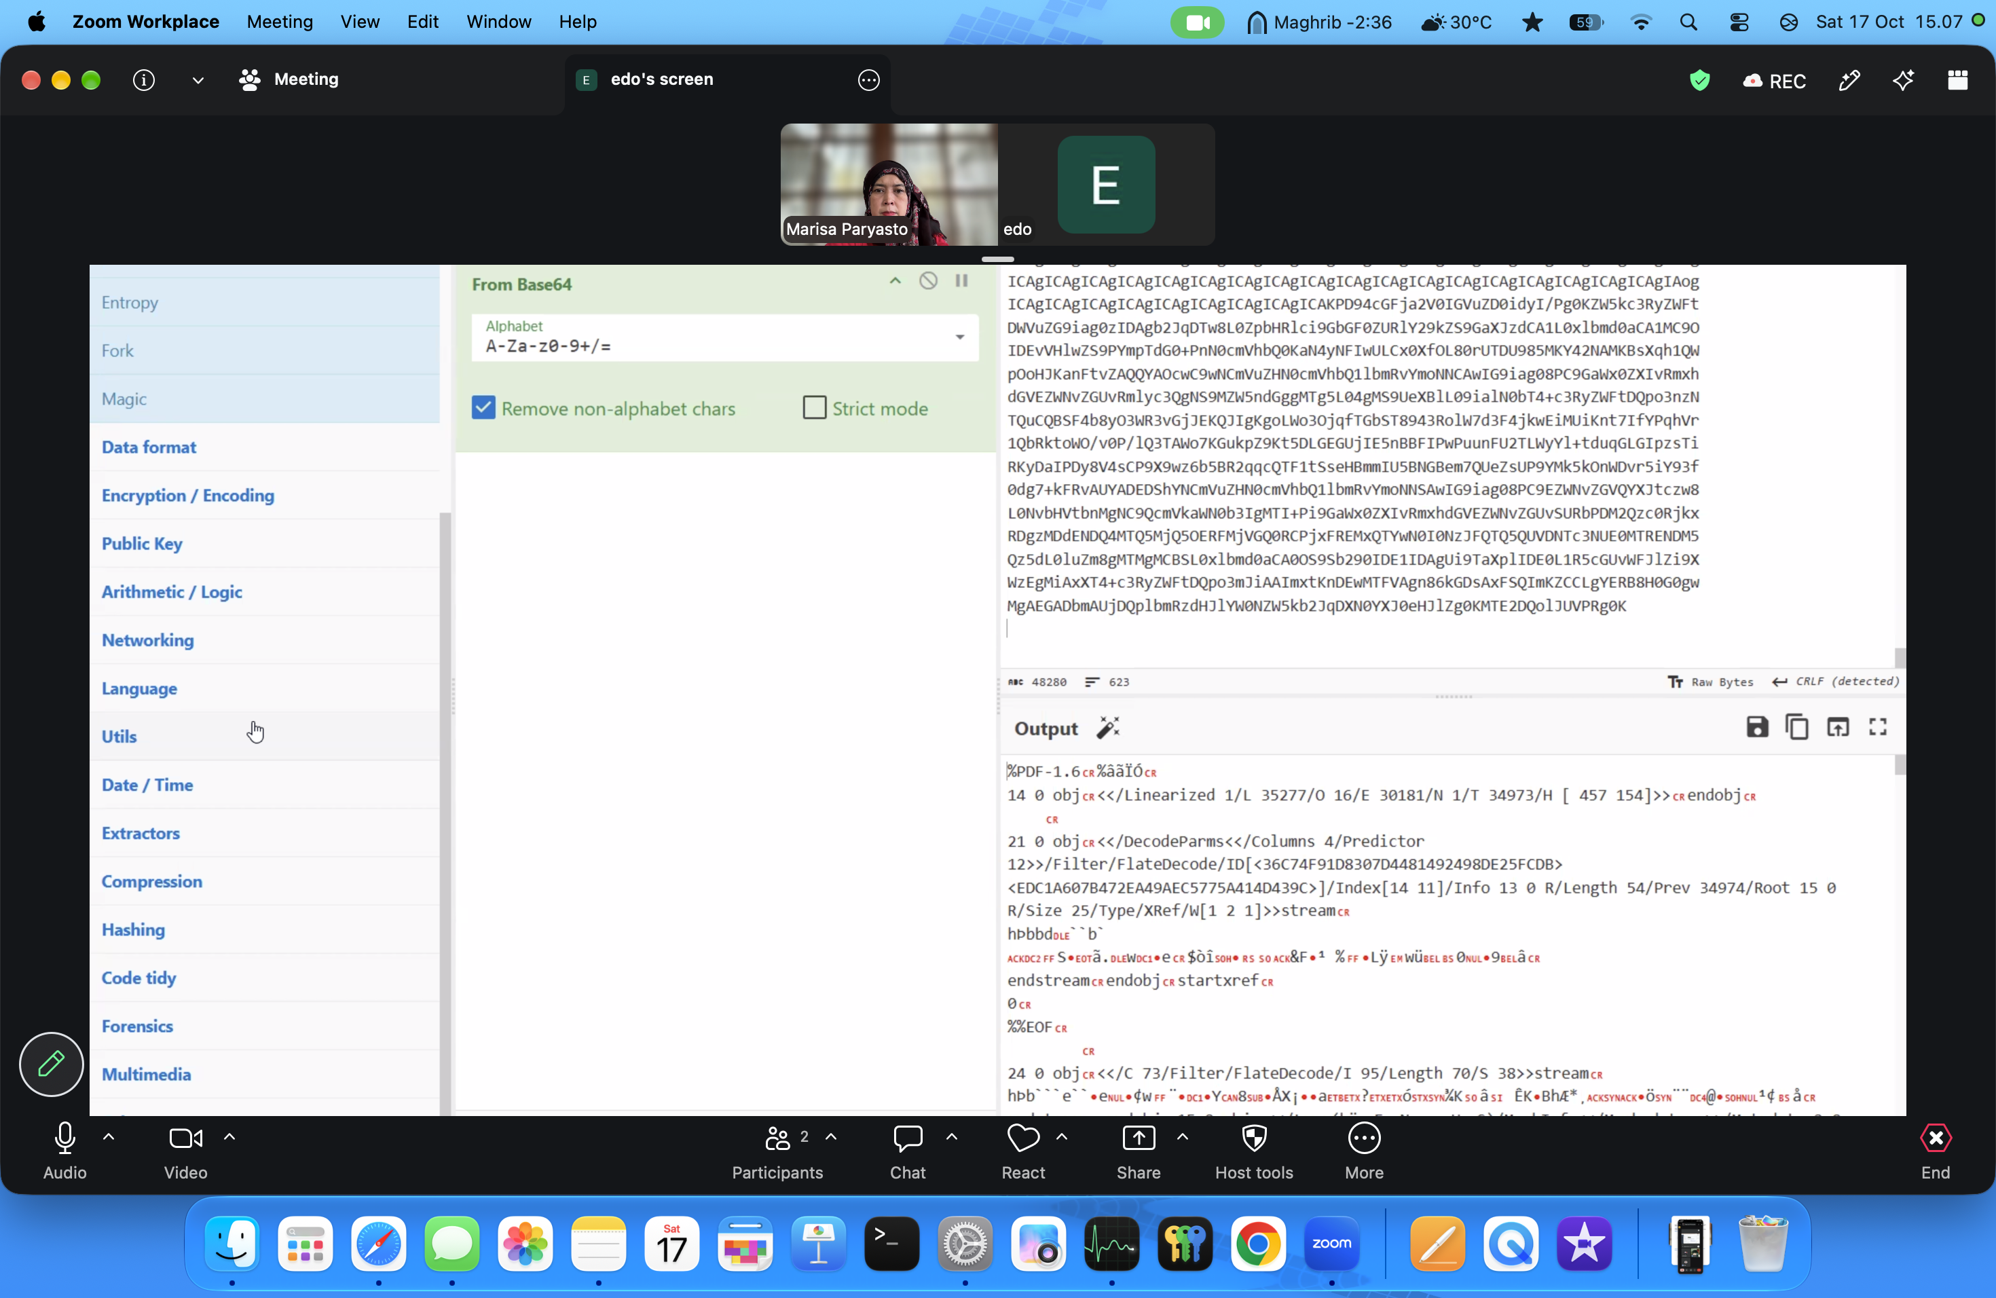
Task: Click the output magic wand icon
Action: pos(1108,728)
